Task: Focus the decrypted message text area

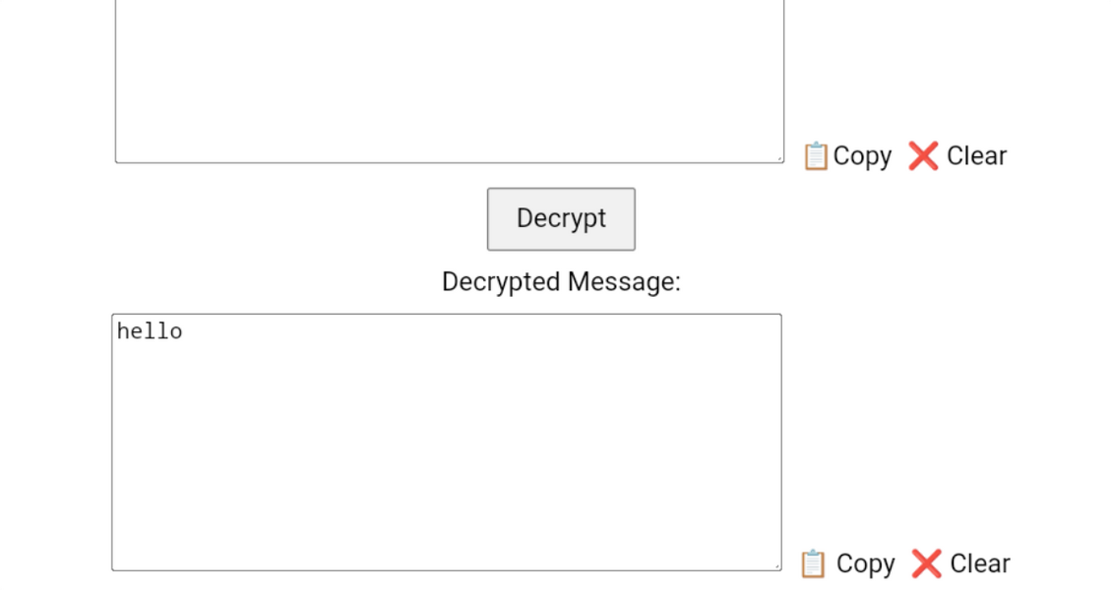Action: coord(447,442)
